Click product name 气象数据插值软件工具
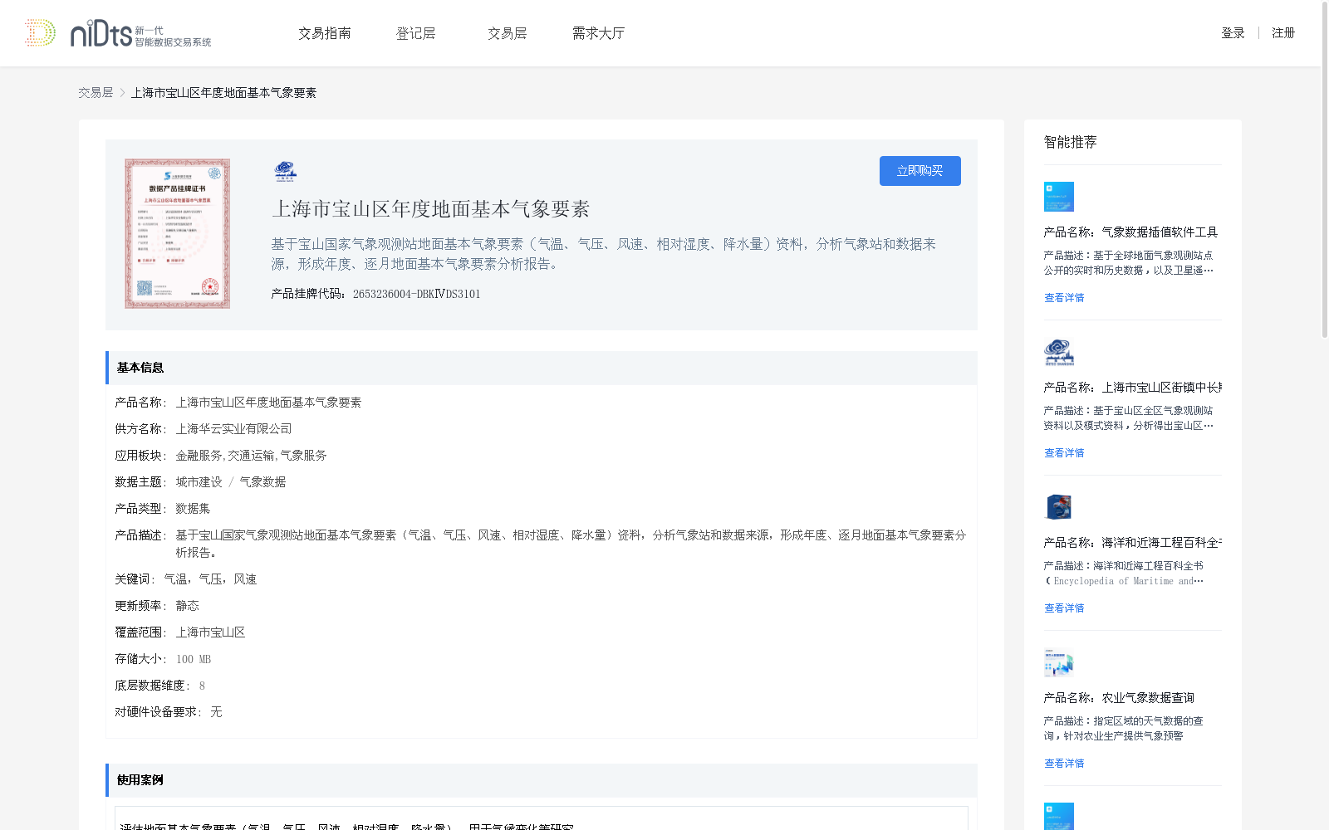The width and height of the screenshot is (1329, 830). coord(1160,232)
